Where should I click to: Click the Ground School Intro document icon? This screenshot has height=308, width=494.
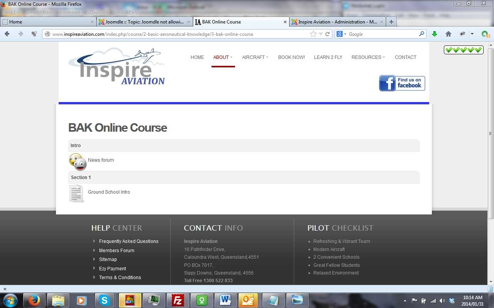point(76,193)
